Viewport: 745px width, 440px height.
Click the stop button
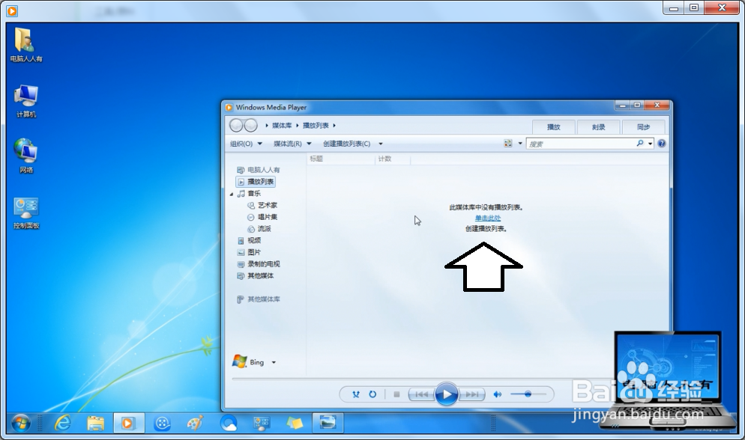pyautogui.click(x=396, y=394)
